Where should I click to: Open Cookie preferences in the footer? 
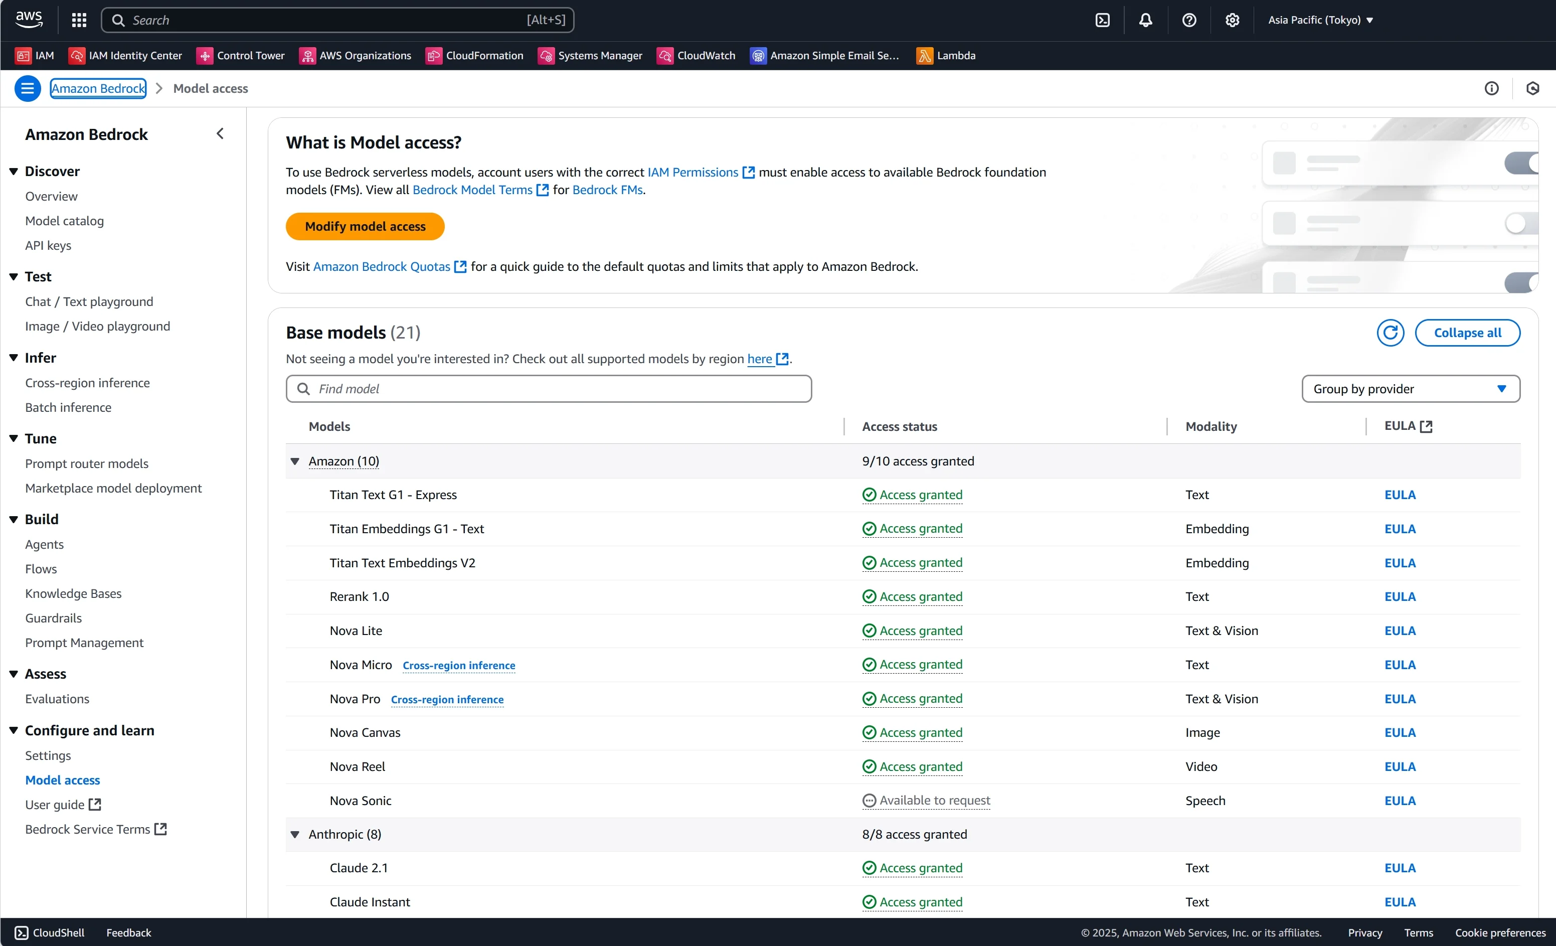[1500, 933]
